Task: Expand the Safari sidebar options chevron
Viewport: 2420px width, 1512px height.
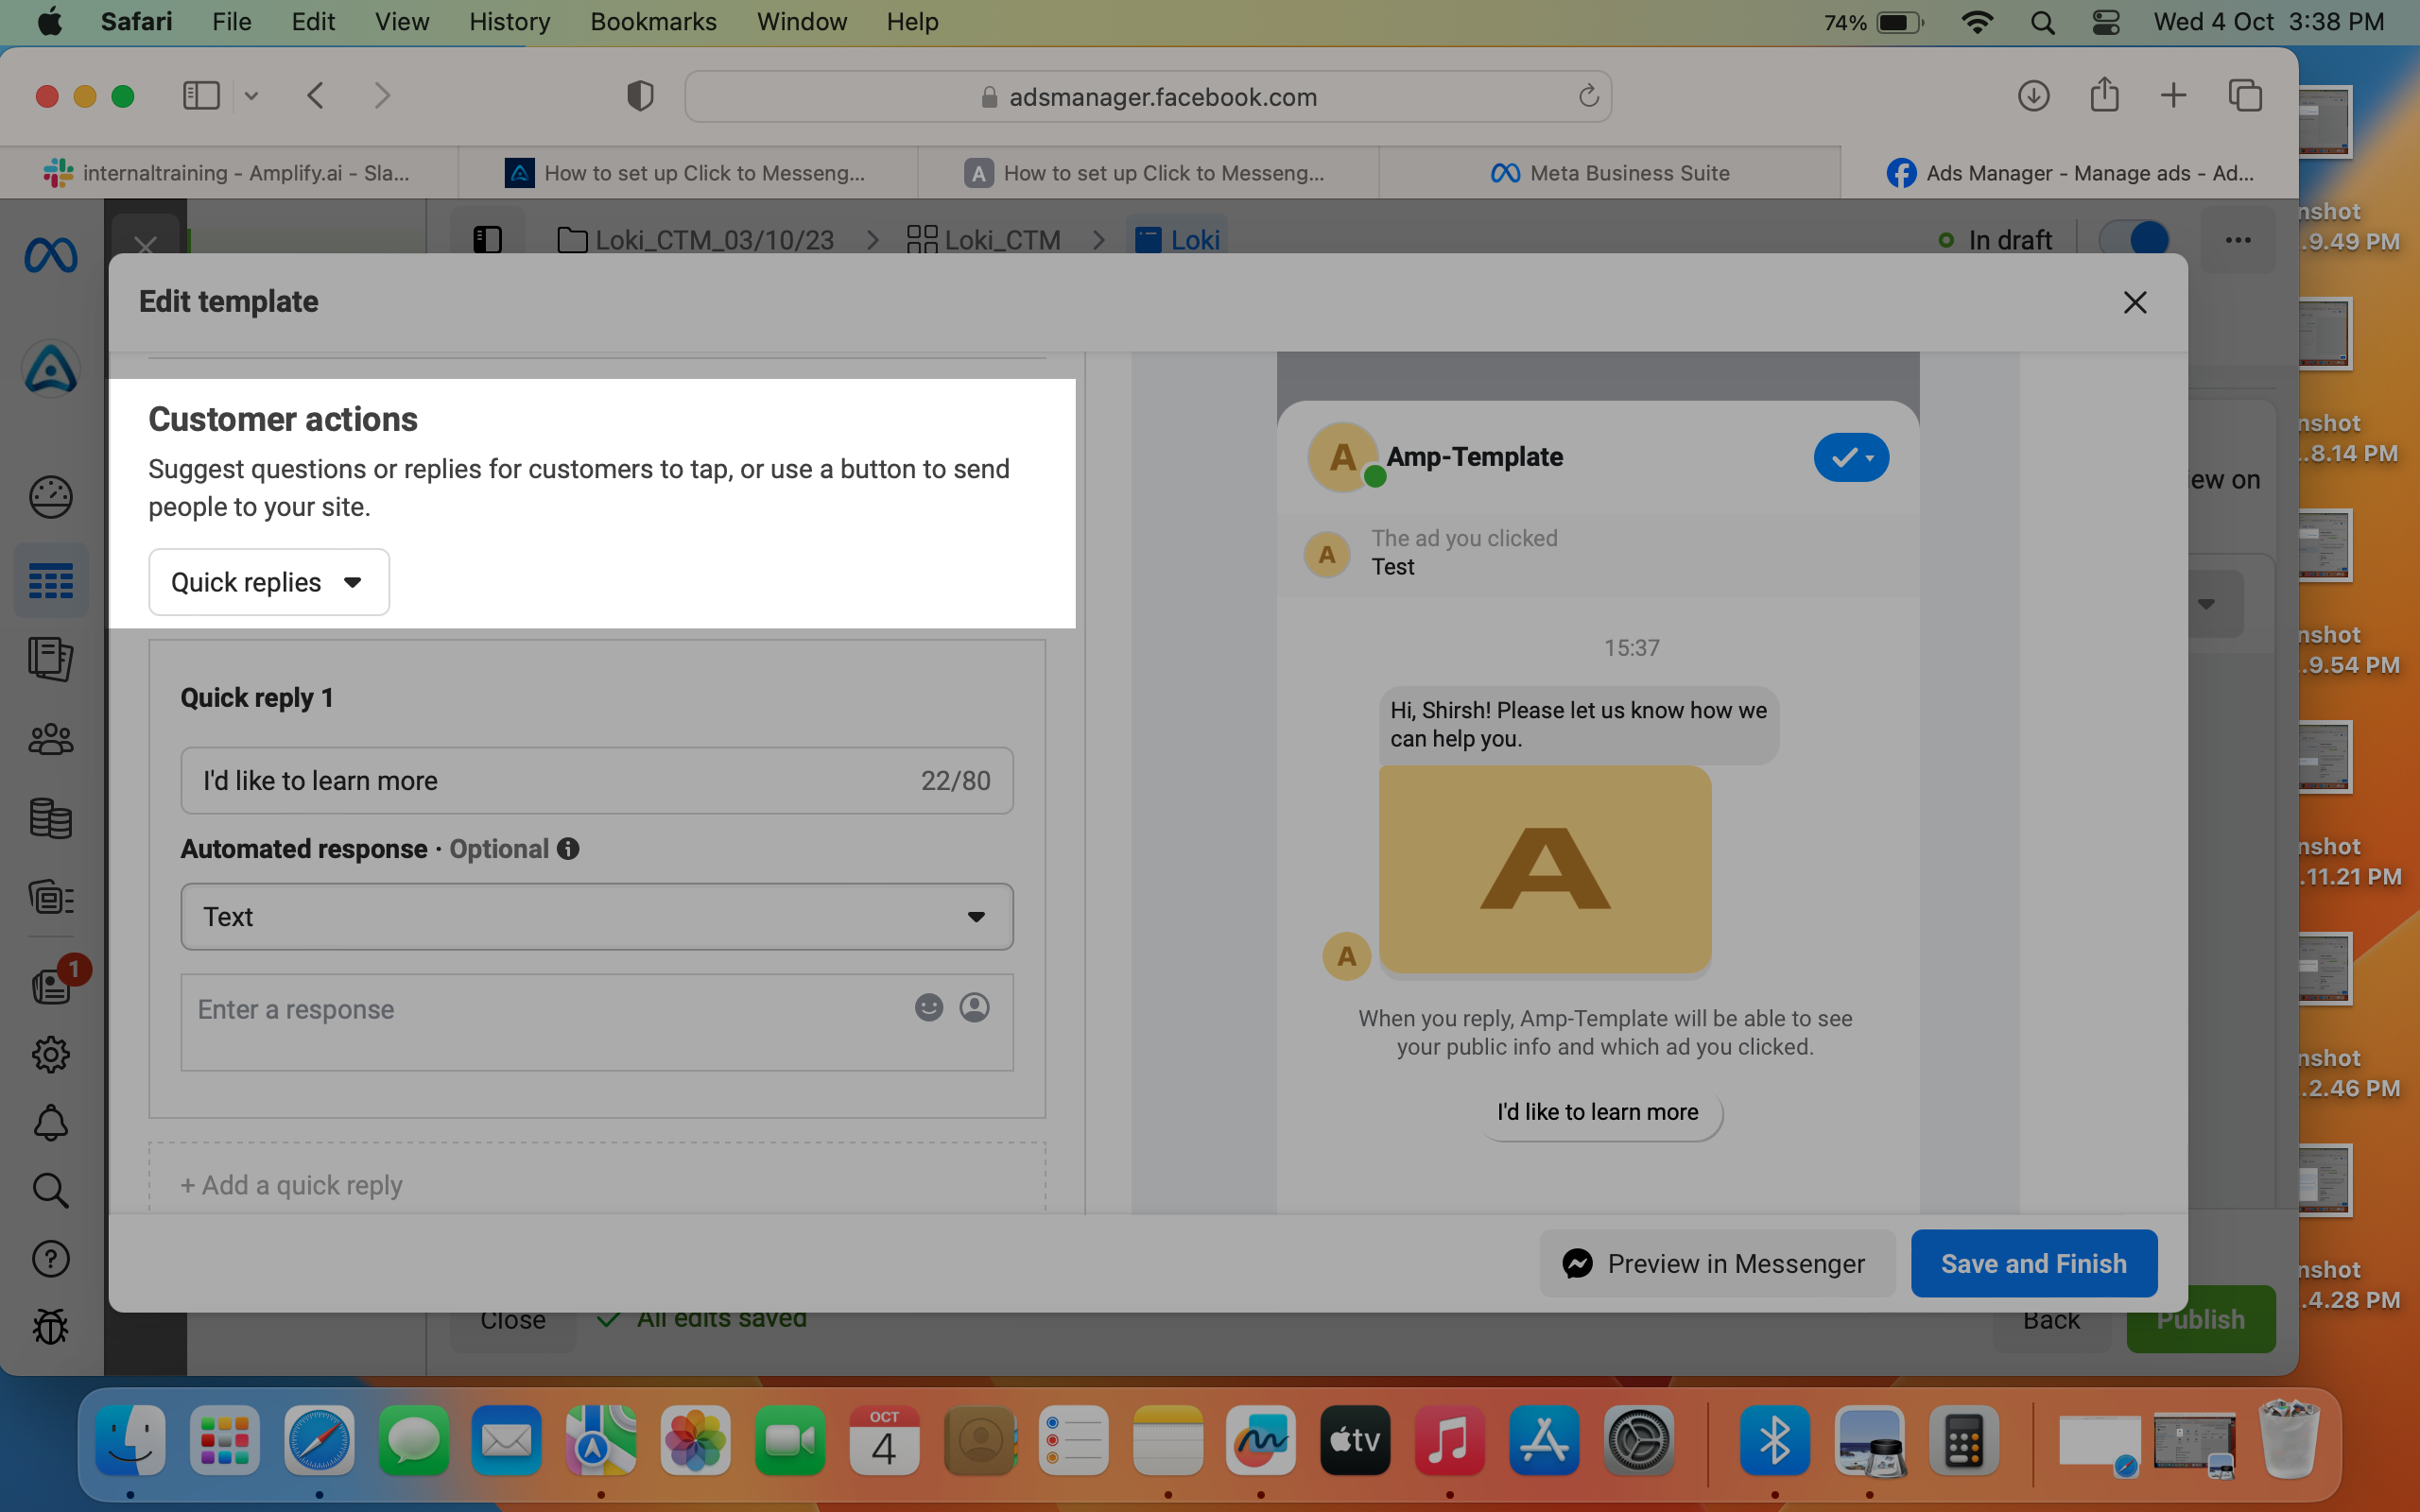Action: click(251, 96)
